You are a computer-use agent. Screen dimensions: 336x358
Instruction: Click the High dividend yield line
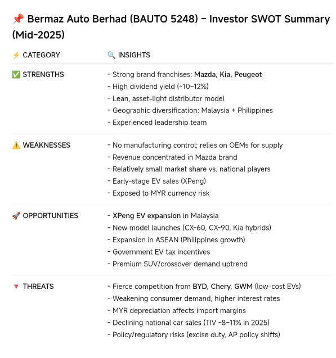tap(158, 87)
